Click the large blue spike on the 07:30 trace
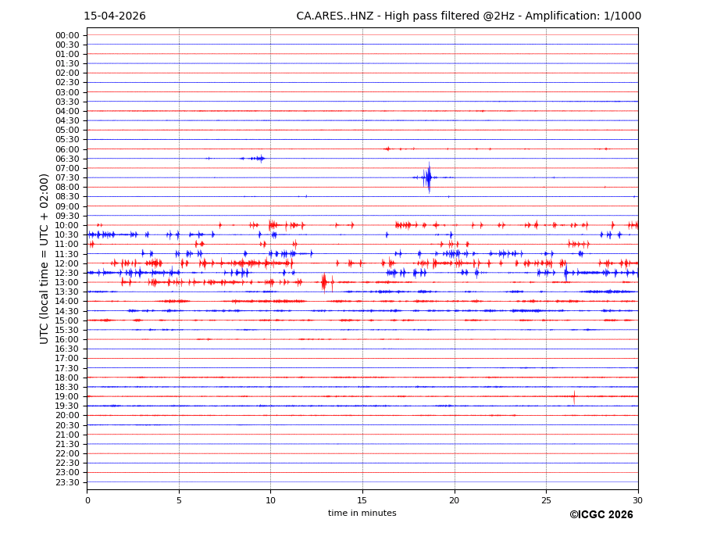The height and width of the screenshot is (544, 724). [x=428, y=177]
